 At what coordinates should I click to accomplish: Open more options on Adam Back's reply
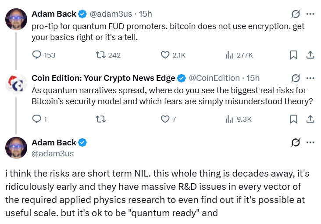pyautogui.click(x=310, y=142)
